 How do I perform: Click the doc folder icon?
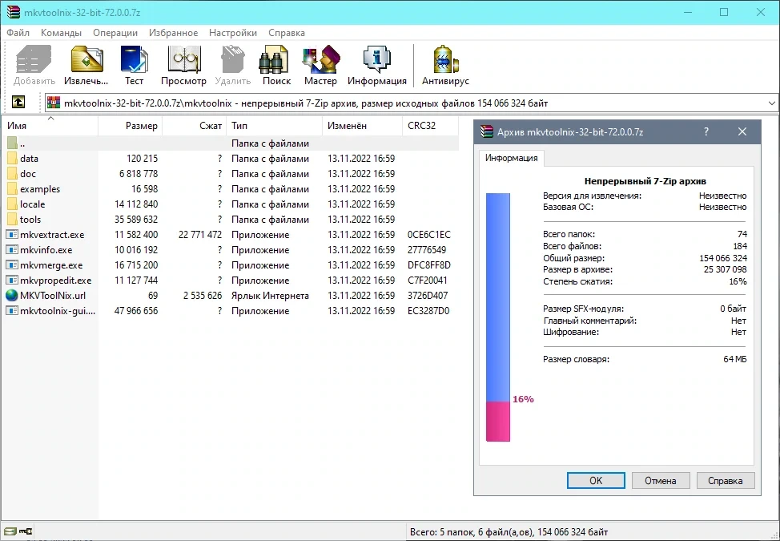13,174
